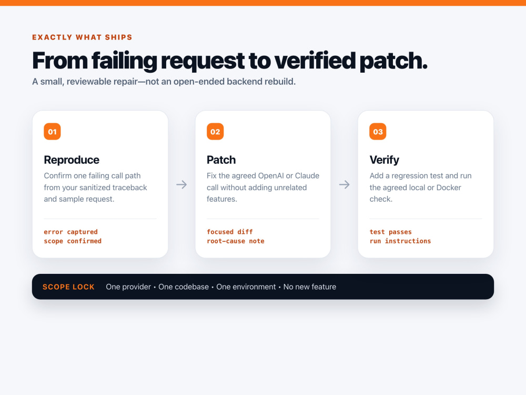This screenshot has height=395, width=526.
Task: Click 'One environment' in the scope bar
Action: tap(246, 287)
